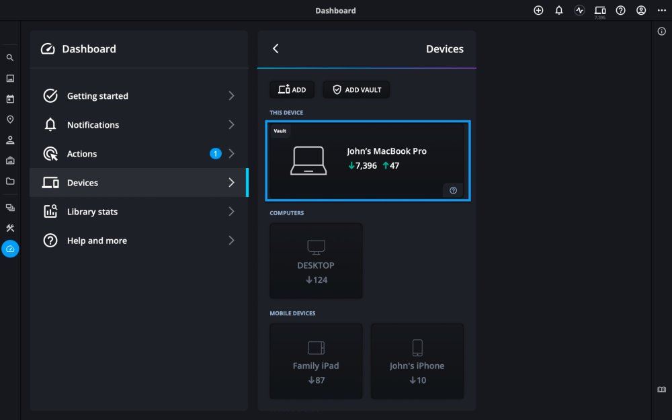Open the people sidebar icon
The image size is (672, 420).
pos(10,140)
